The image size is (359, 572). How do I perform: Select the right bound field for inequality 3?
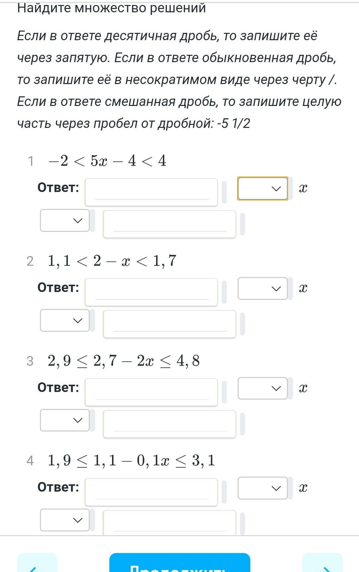tap(170, 424)
